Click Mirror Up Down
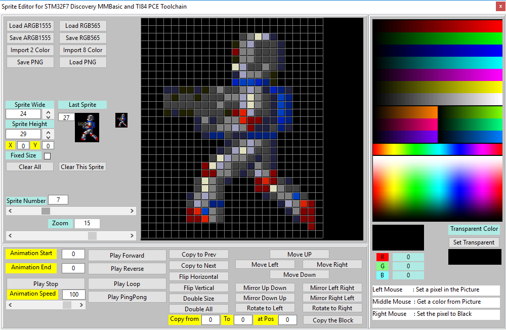The width and height of the screenshot is (506, 330). (265, 287)
